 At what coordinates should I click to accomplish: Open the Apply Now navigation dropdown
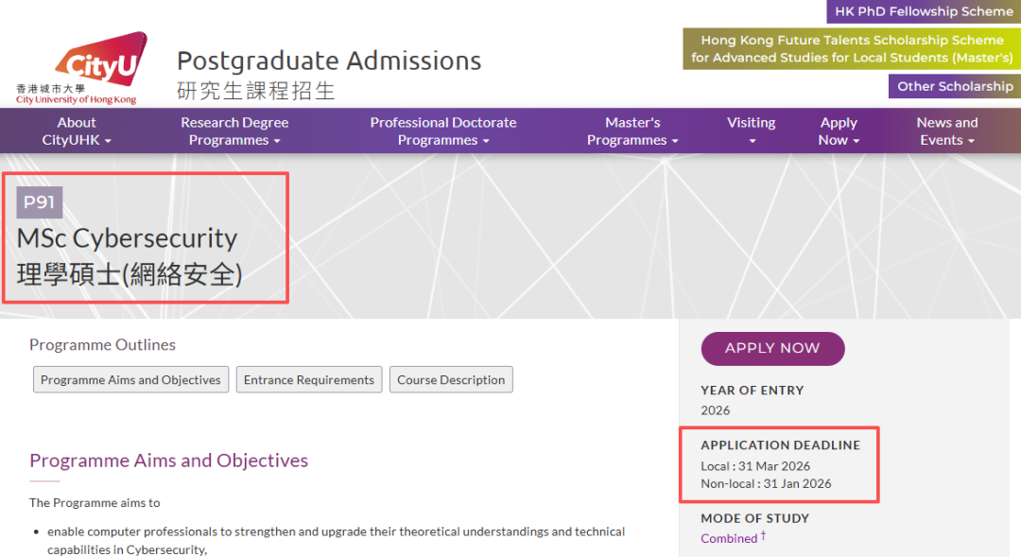click(839, 130)
